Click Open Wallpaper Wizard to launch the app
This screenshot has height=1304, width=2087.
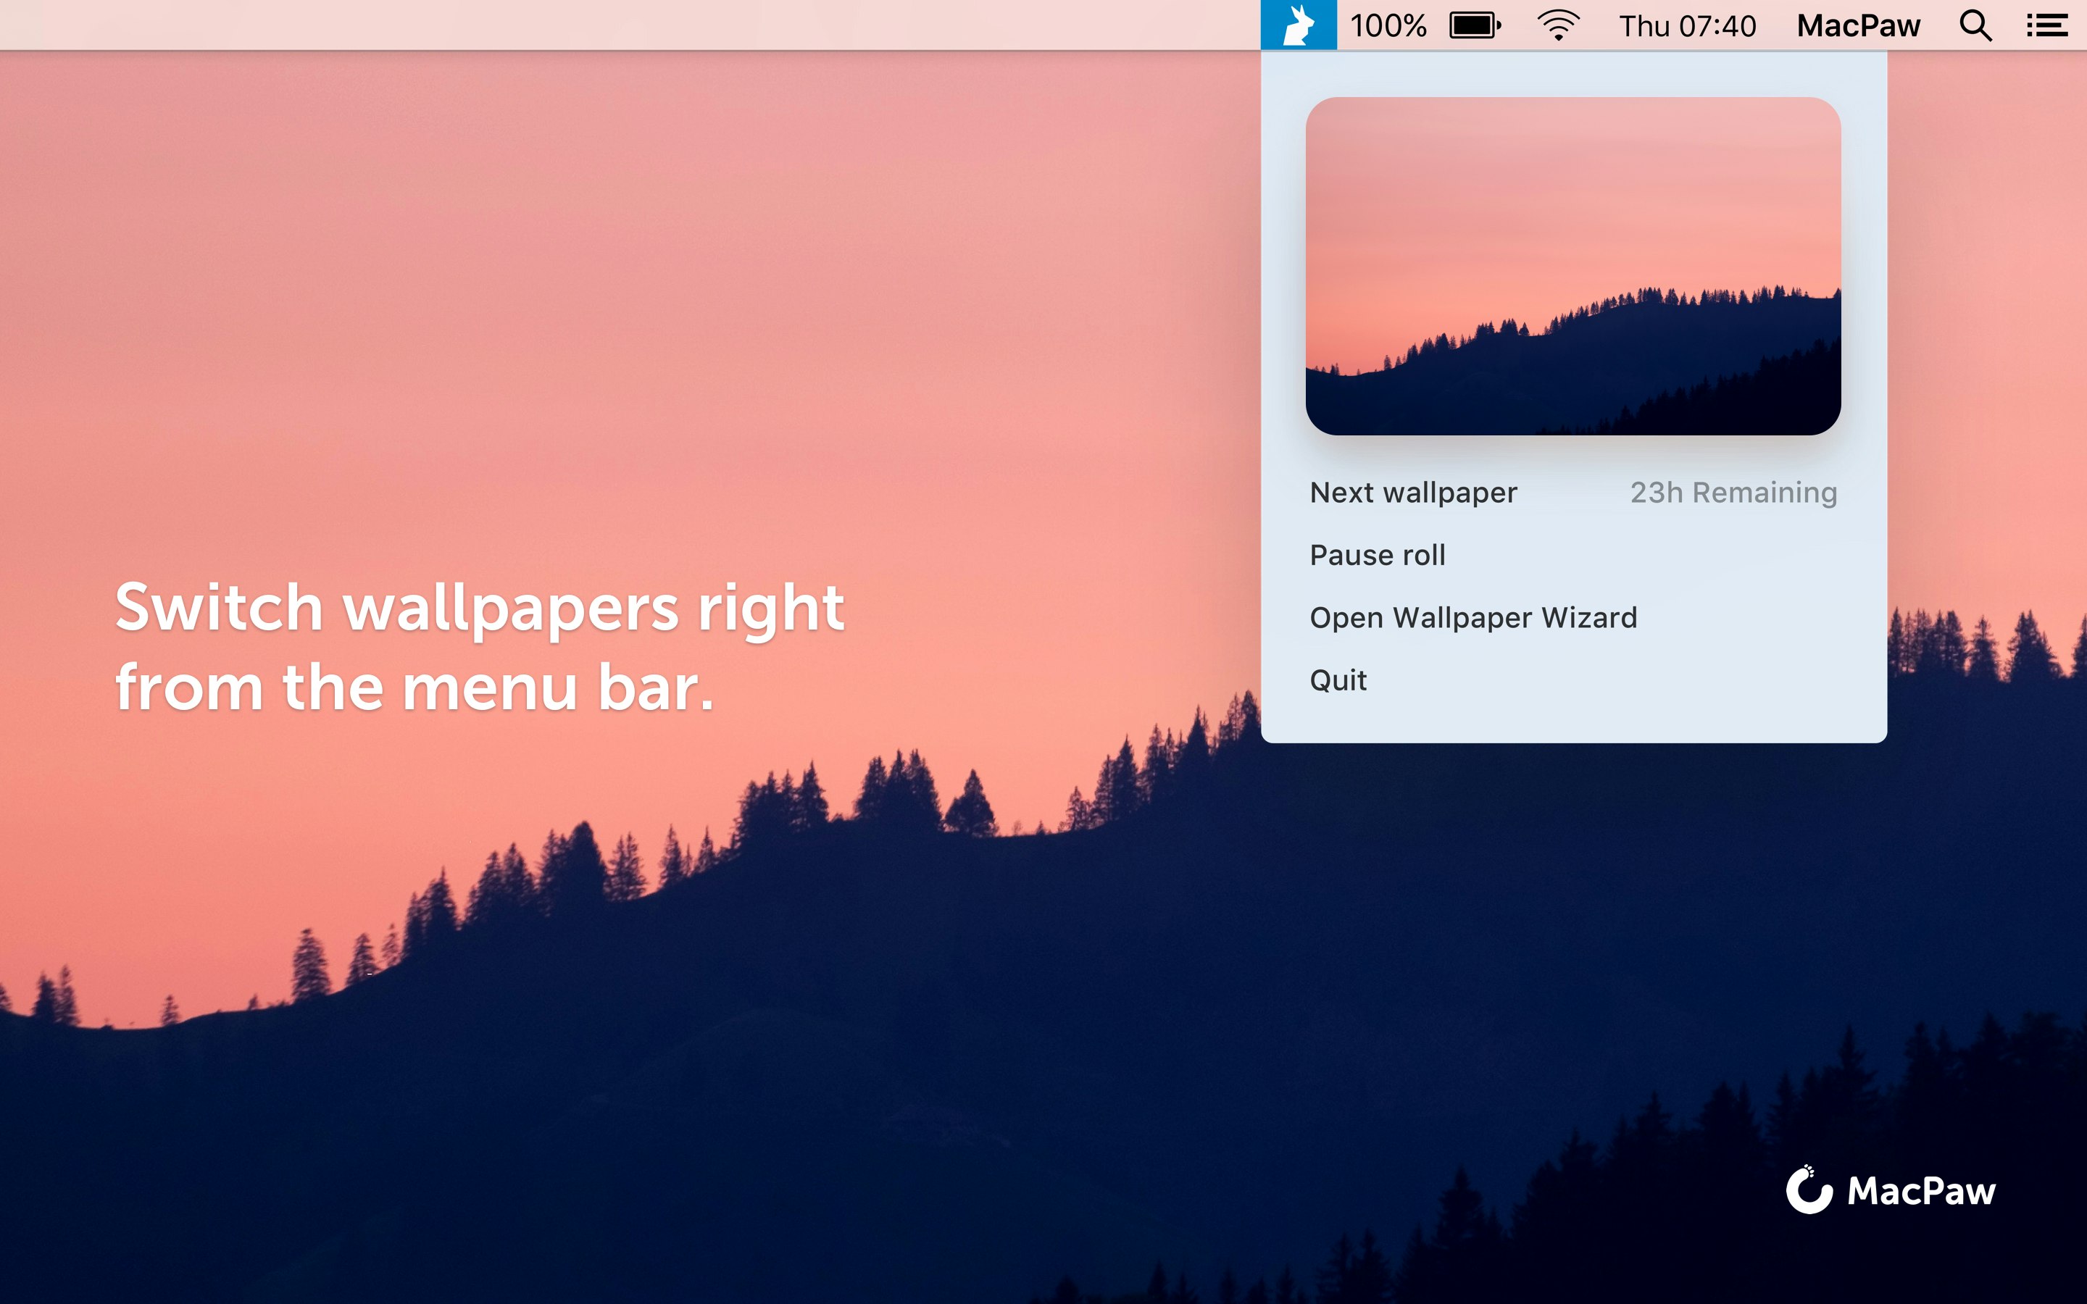(x=1473, y=617)
